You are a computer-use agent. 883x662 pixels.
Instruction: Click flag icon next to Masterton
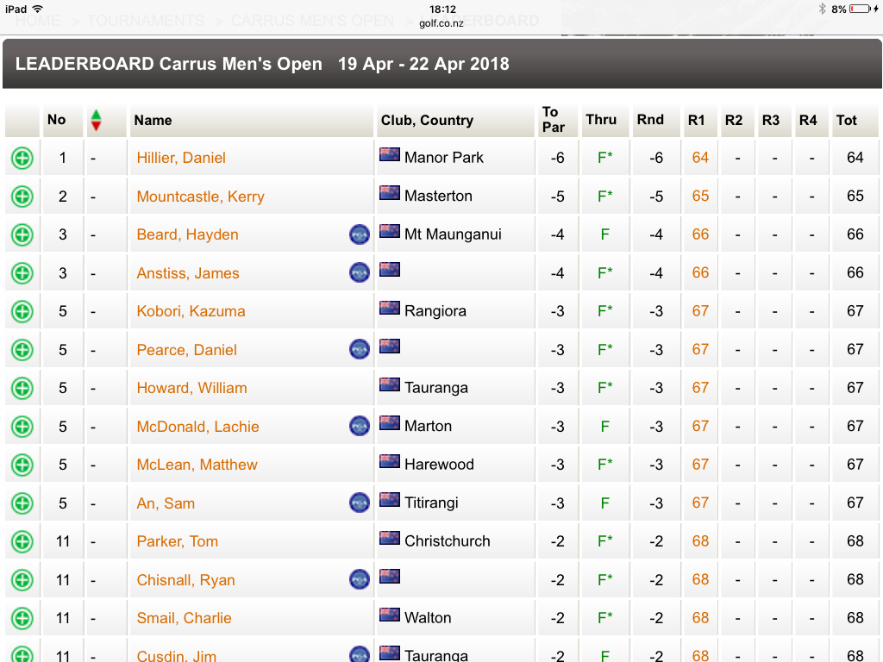390,192
